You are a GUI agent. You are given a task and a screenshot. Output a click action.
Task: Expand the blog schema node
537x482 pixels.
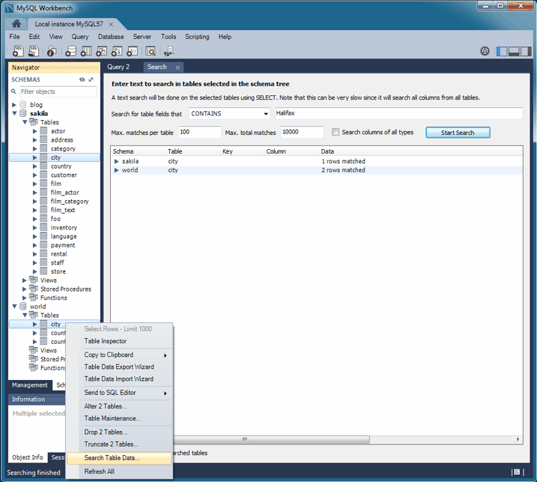tap(14, 105)
